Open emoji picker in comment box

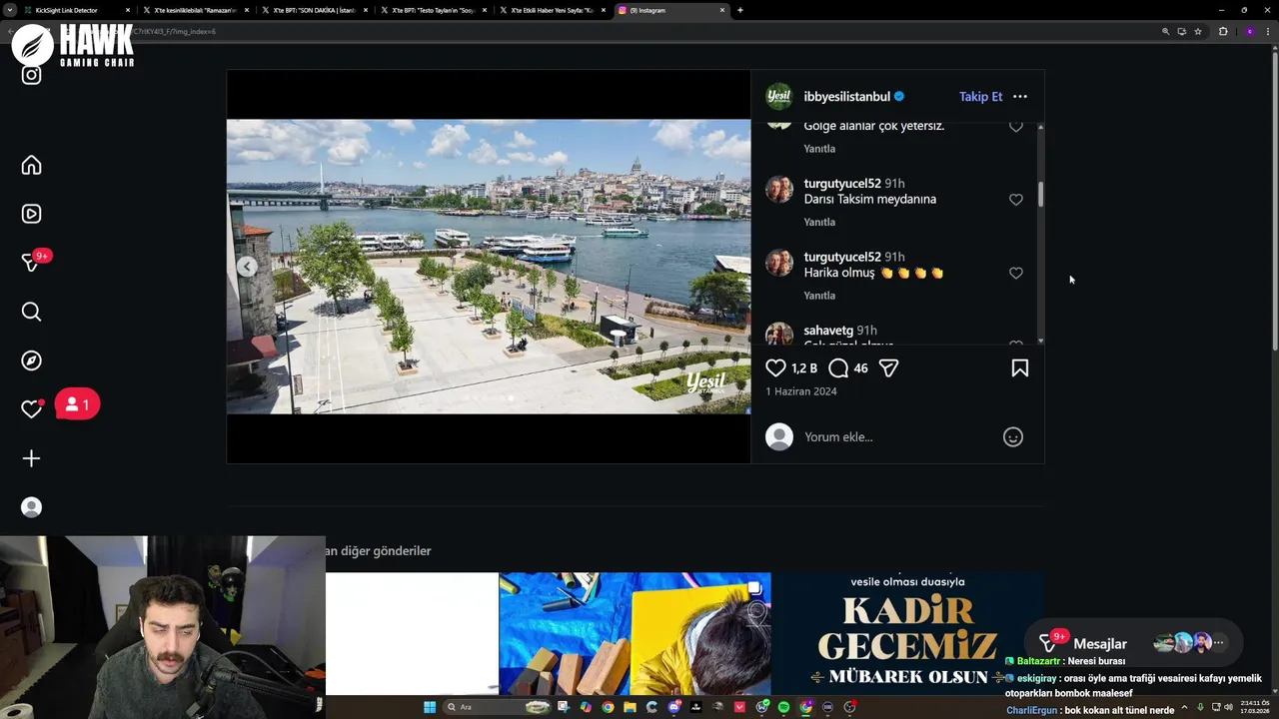1012,436
